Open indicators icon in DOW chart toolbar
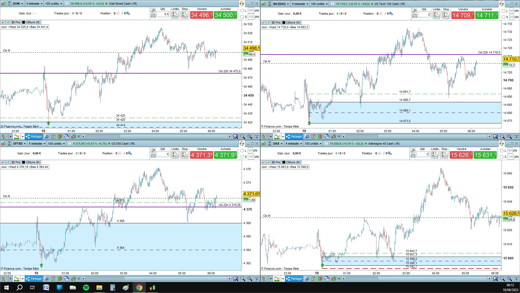Screen dimensions: 520x293 [x=17, y=136]
